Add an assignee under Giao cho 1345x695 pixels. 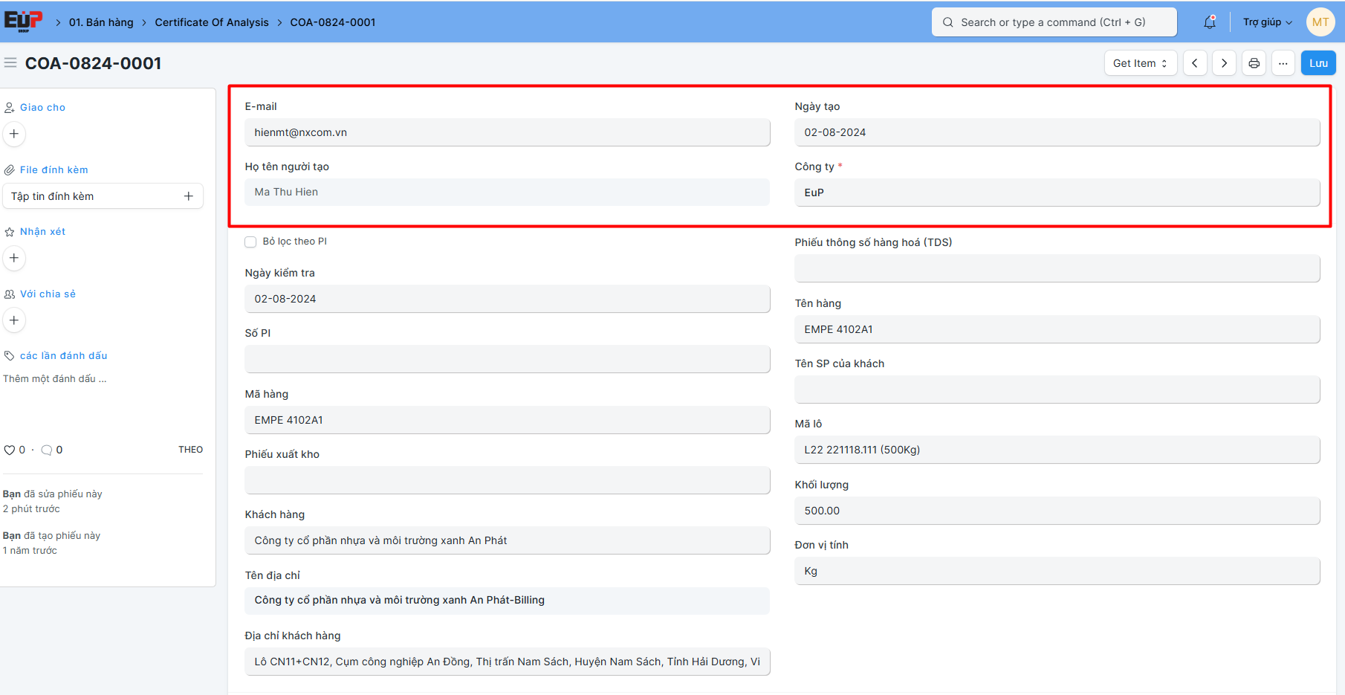point(14,134)
